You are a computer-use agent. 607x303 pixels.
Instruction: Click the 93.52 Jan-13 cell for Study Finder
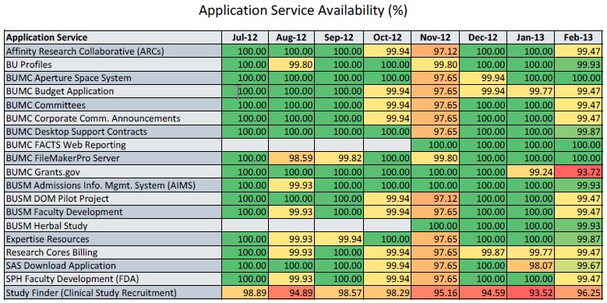531,293
